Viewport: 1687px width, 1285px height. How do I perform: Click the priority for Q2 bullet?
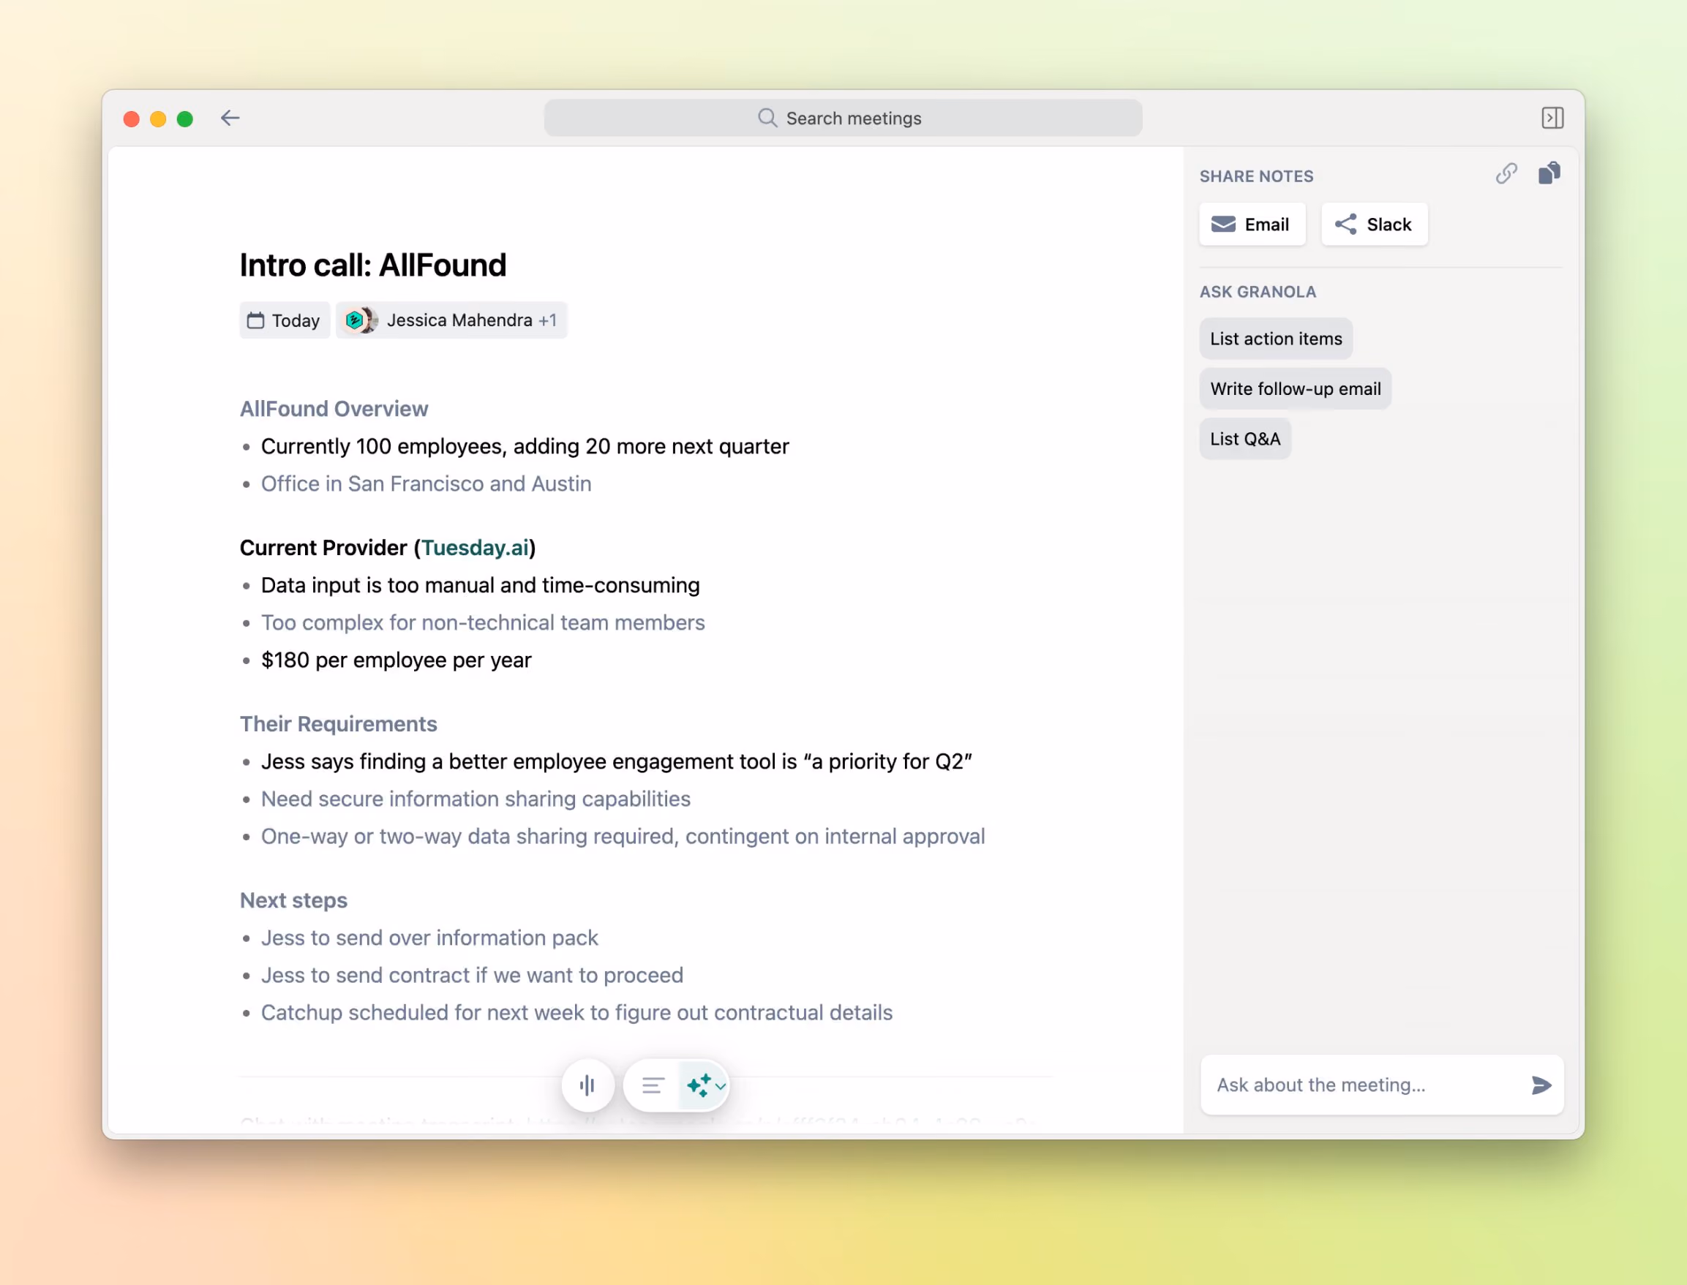pos(616,762)
